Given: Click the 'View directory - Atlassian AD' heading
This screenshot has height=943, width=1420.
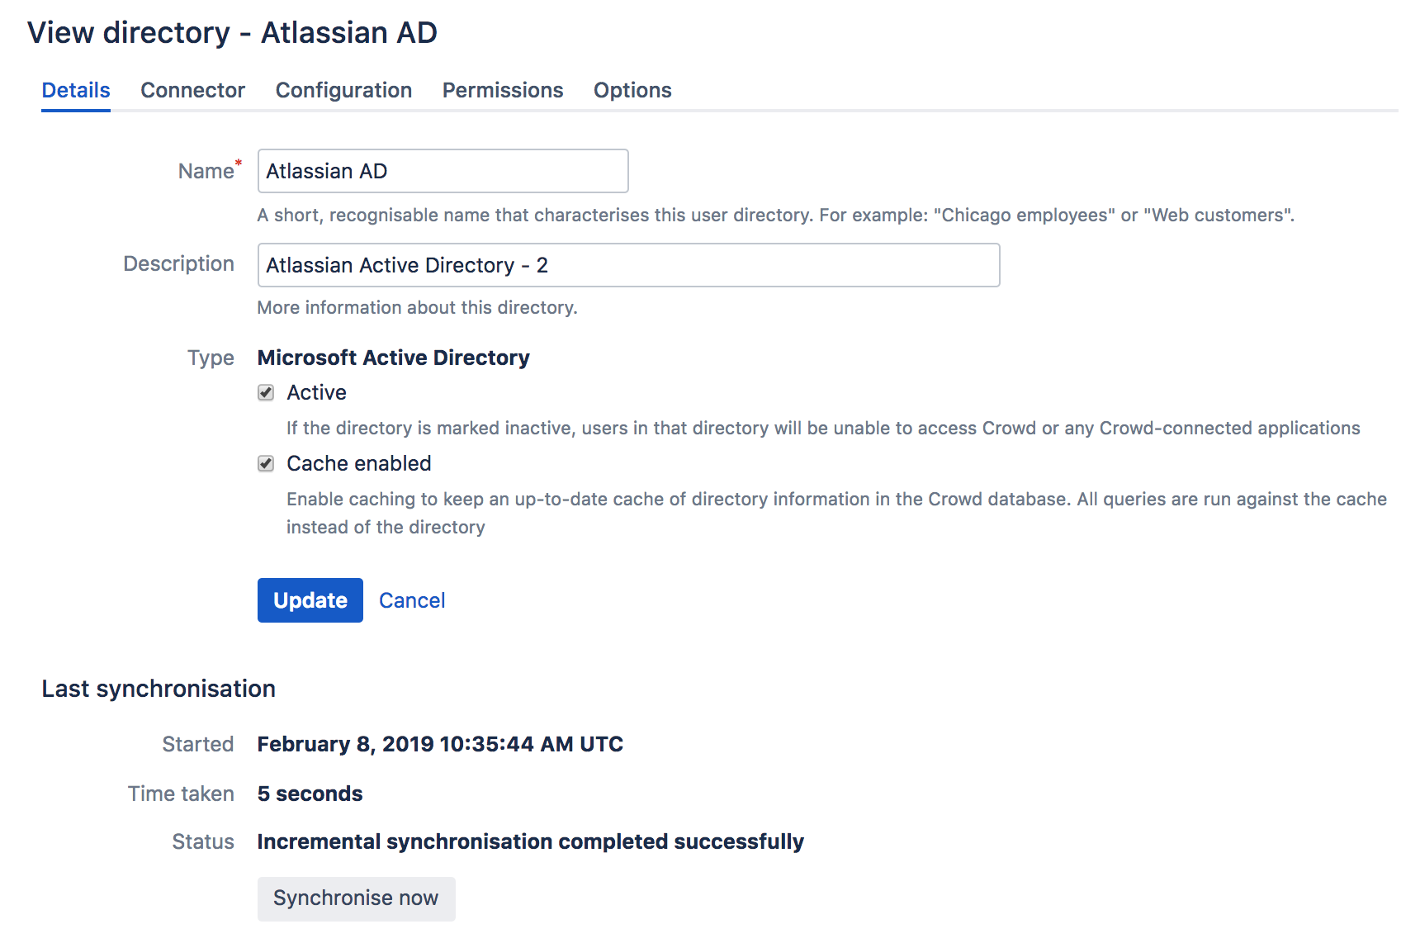Looking at the screenshot, I should pos(232,33).
